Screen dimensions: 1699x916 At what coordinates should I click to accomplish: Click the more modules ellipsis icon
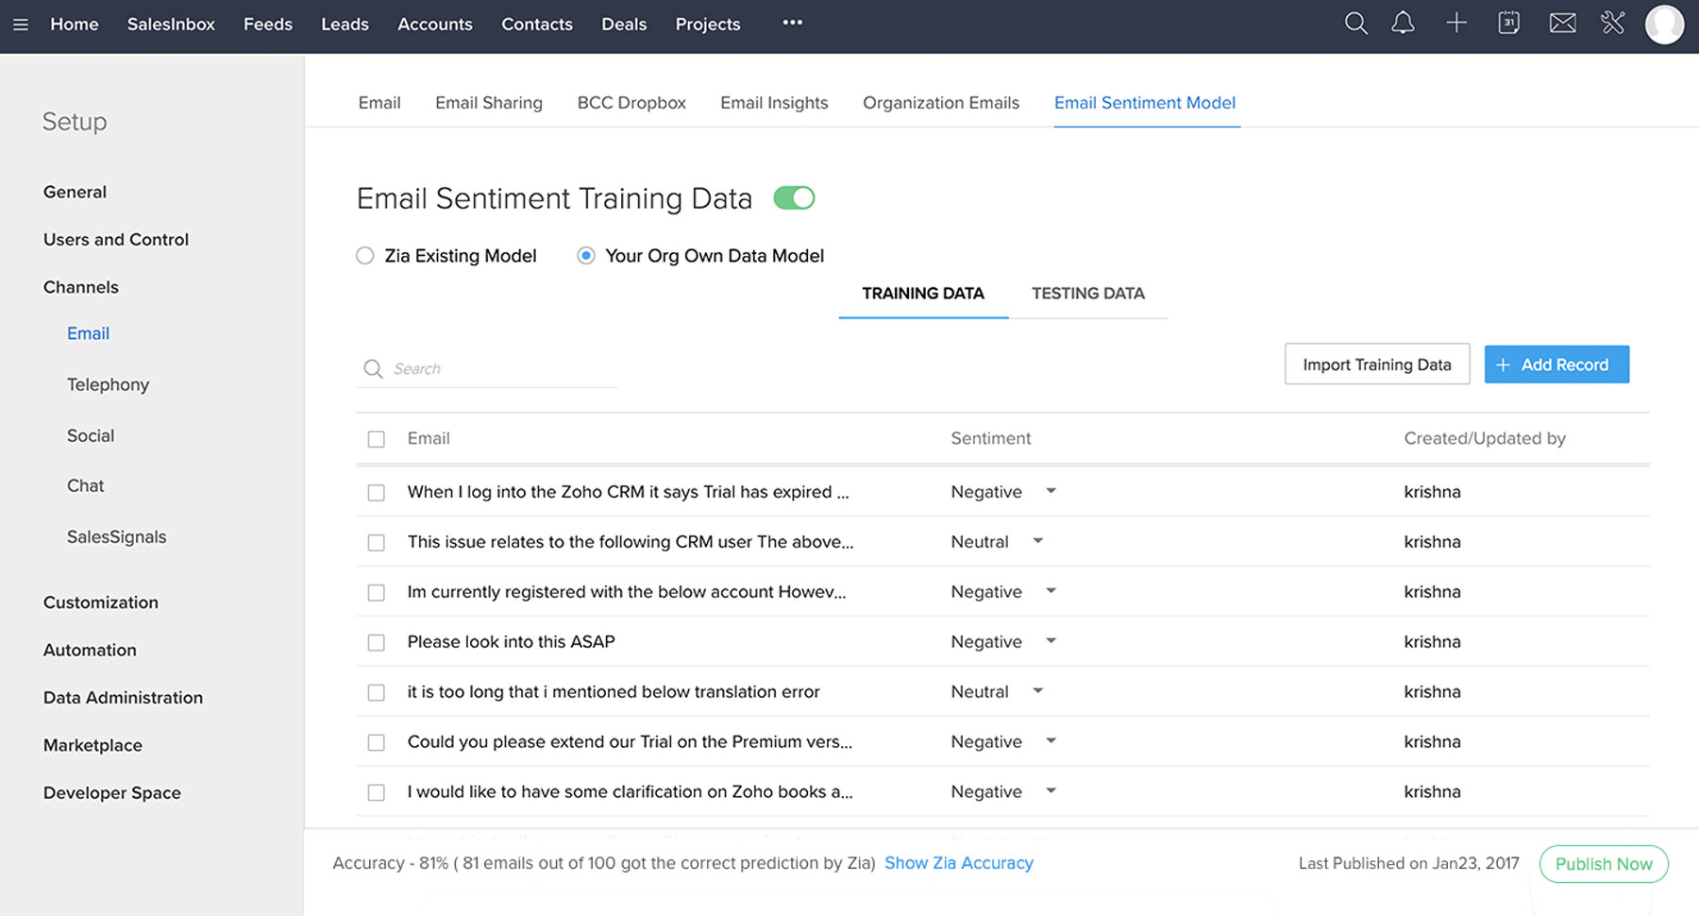[792, 23]
